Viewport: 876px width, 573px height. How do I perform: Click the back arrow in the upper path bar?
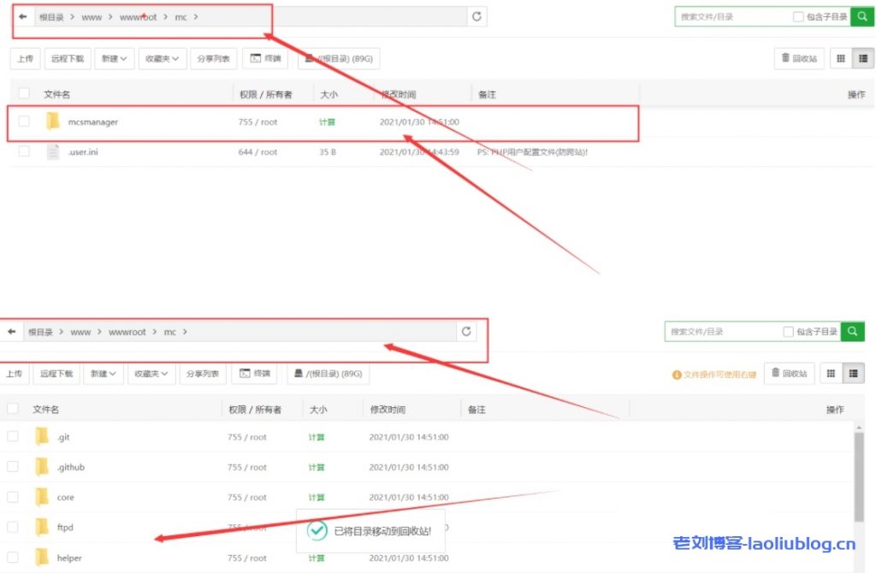click(x=23, y=16)
